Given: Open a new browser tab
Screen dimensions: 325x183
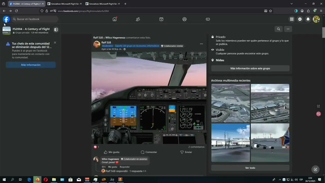Looking at the screenshot, I should [x=125, y=4].
